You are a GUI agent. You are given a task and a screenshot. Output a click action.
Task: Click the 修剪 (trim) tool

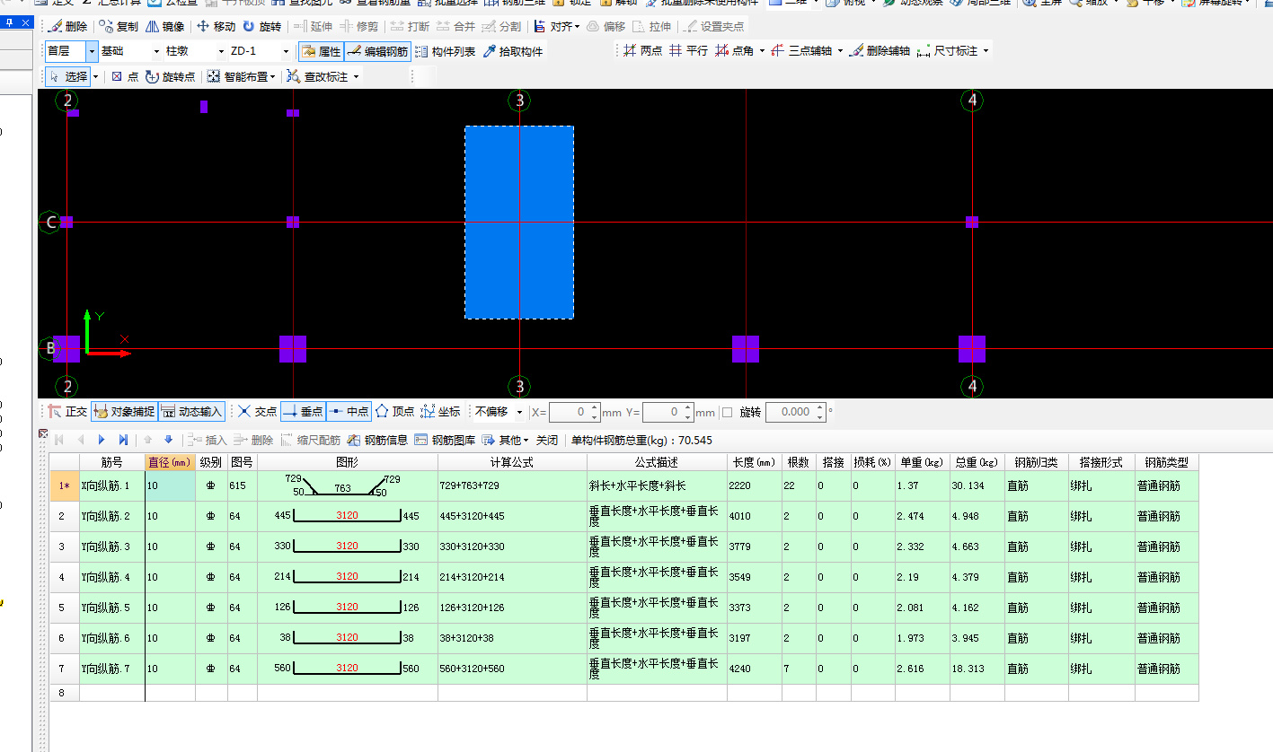[x=359, y=27]
